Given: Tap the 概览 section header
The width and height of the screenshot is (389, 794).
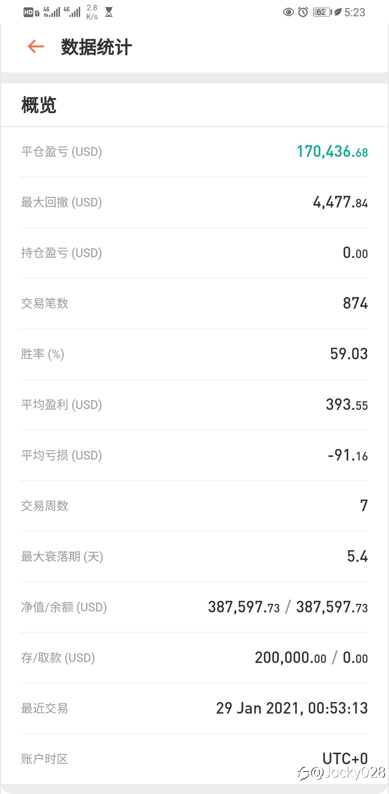Looking at the screenshot, I should [x=39, y=105].
